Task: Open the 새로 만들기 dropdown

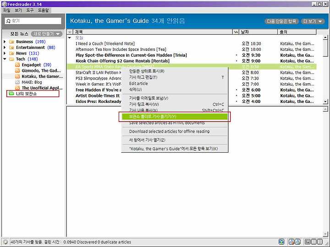Action: coord(47,34)
